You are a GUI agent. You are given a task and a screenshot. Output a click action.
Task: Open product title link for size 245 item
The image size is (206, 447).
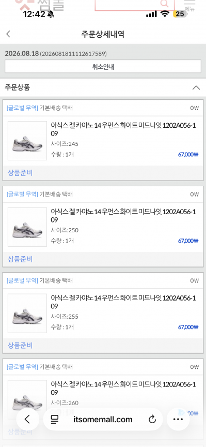click(x=123, y=129)
